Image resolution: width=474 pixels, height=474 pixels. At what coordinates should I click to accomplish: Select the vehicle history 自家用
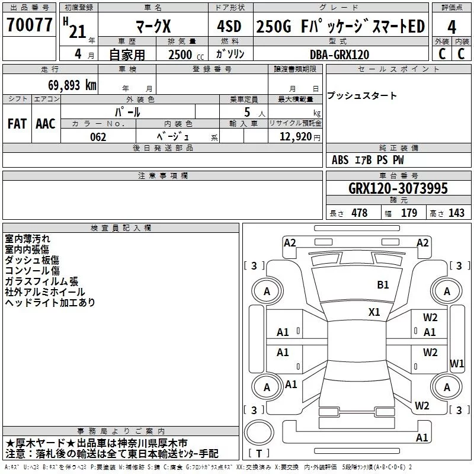[127, 55]
